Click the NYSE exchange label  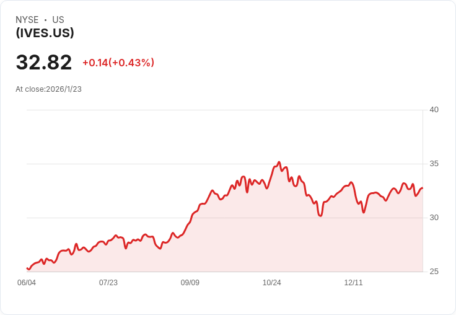coord(27,20)
